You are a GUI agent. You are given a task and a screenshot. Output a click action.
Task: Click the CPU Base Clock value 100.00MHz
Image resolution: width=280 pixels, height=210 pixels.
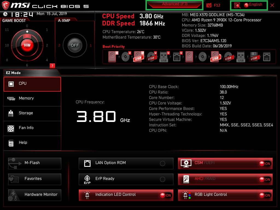[229, 87]
